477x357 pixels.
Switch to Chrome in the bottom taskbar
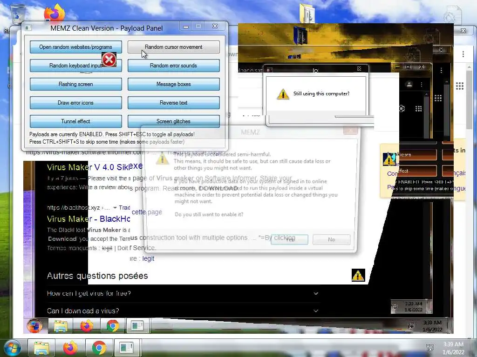click(x=99, y=348)
